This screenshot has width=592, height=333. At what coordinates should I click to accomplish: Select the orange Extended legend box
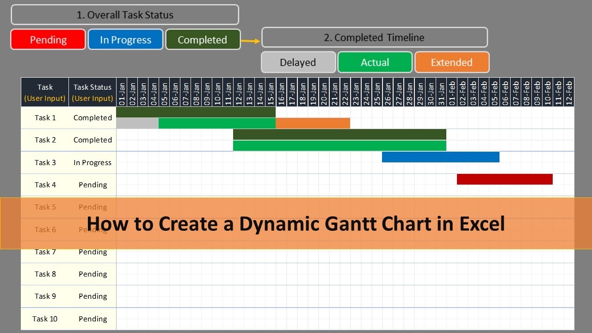[x=452, y=62]
